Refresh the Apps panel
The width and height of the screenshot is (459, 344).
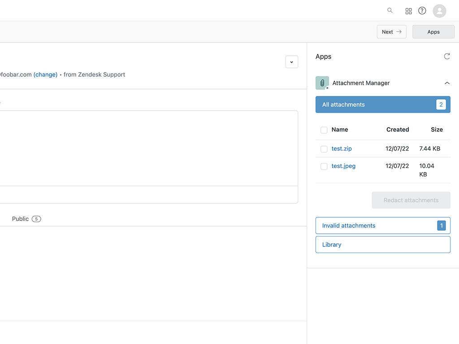447,56
